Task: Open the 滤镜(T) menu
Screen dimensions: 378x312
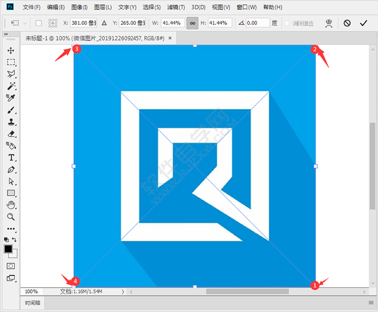Action: (x=175, y=7)
